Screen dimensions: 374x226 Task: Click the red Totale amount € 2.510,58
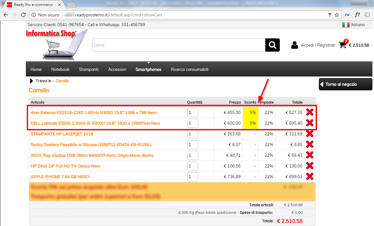pyautogui.click(x=290, y=221)
